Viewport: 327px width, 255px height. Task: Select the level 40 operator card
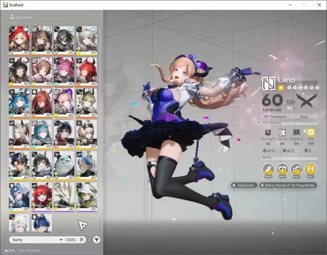[x=42, y=165]
